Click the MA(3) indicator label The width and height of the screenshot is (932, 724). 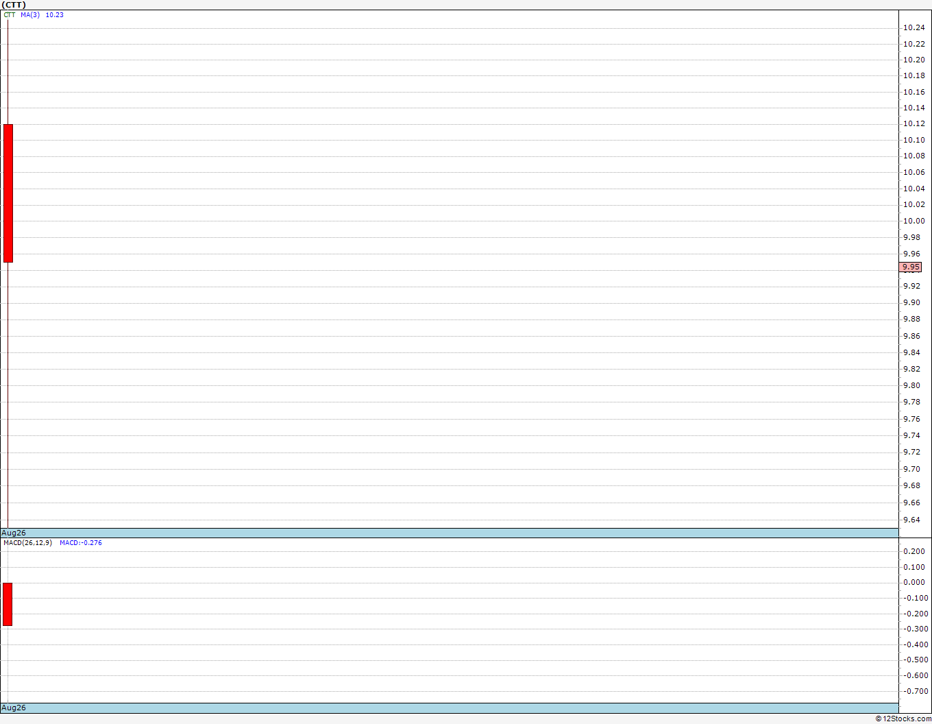30,14
